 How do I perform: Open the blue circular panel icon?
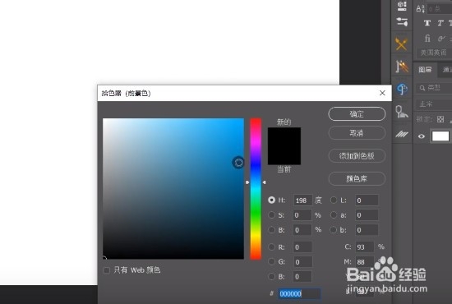(402, 89)
